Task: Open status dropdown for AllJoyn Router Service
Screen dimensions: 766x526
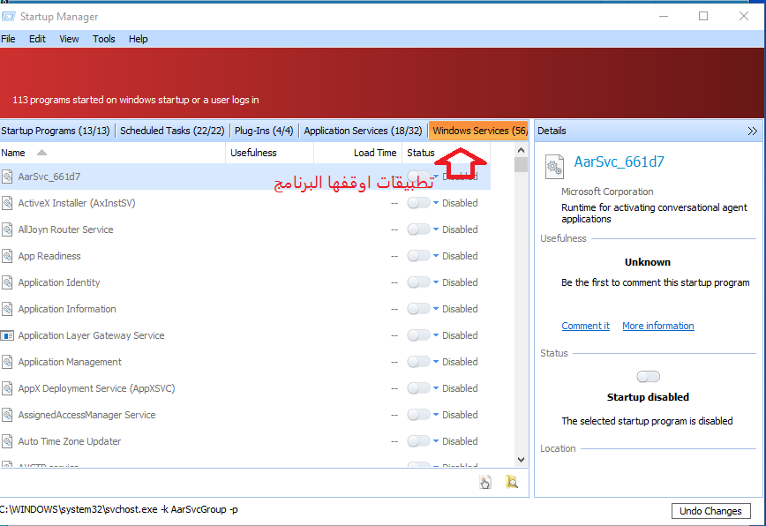Action: 436,229
